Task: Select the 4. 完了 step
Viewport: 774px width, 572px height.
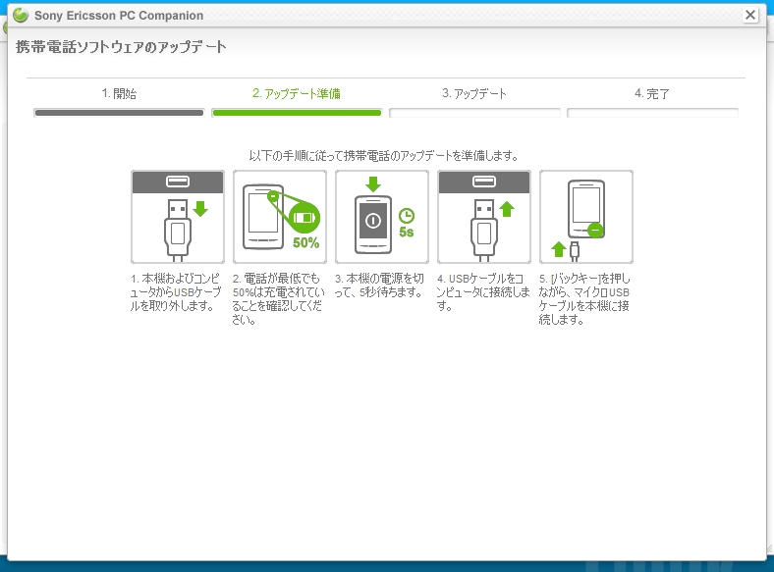Action: pos(652,94)
